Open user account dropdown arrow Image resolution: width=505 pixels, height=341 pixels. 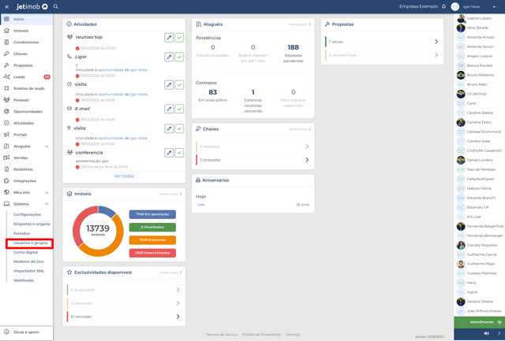[494, 7]
